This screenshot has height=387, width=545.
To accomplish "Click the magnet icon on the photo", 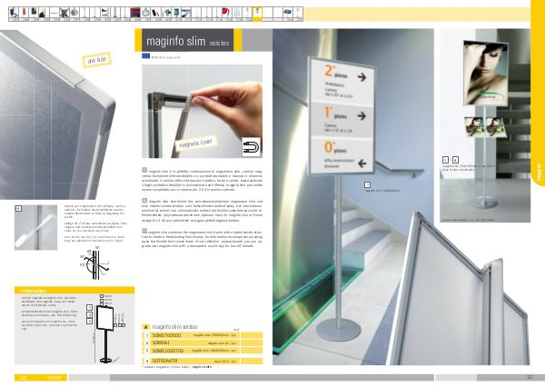I will click(252, 147).
